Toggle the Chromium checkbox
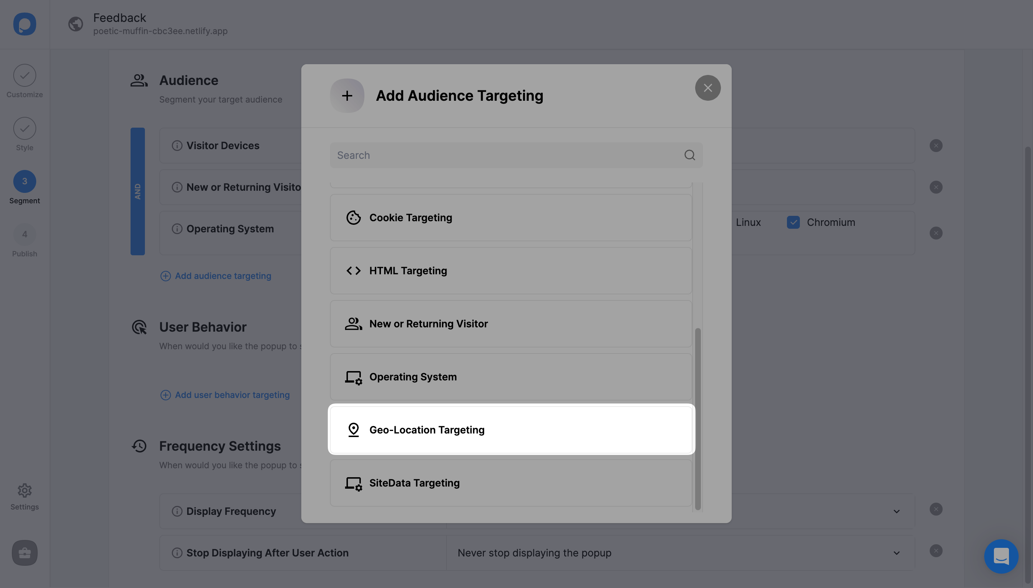 point(793,221)
